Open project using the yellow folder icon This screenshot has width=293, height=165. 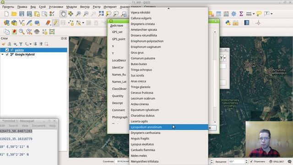point(14,14)
